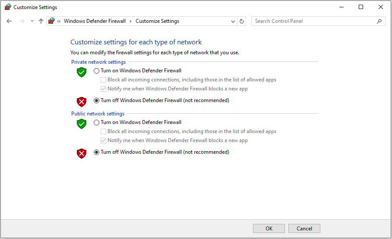This screenshot has height=239, width=392.
Task: Maximize the Customize Settings window
Action: pos(361,7)
